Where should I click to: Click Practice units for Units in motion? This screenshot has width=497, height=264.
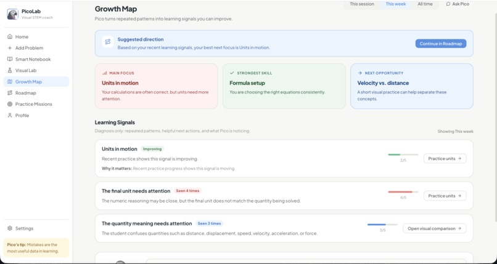point(445,158)
